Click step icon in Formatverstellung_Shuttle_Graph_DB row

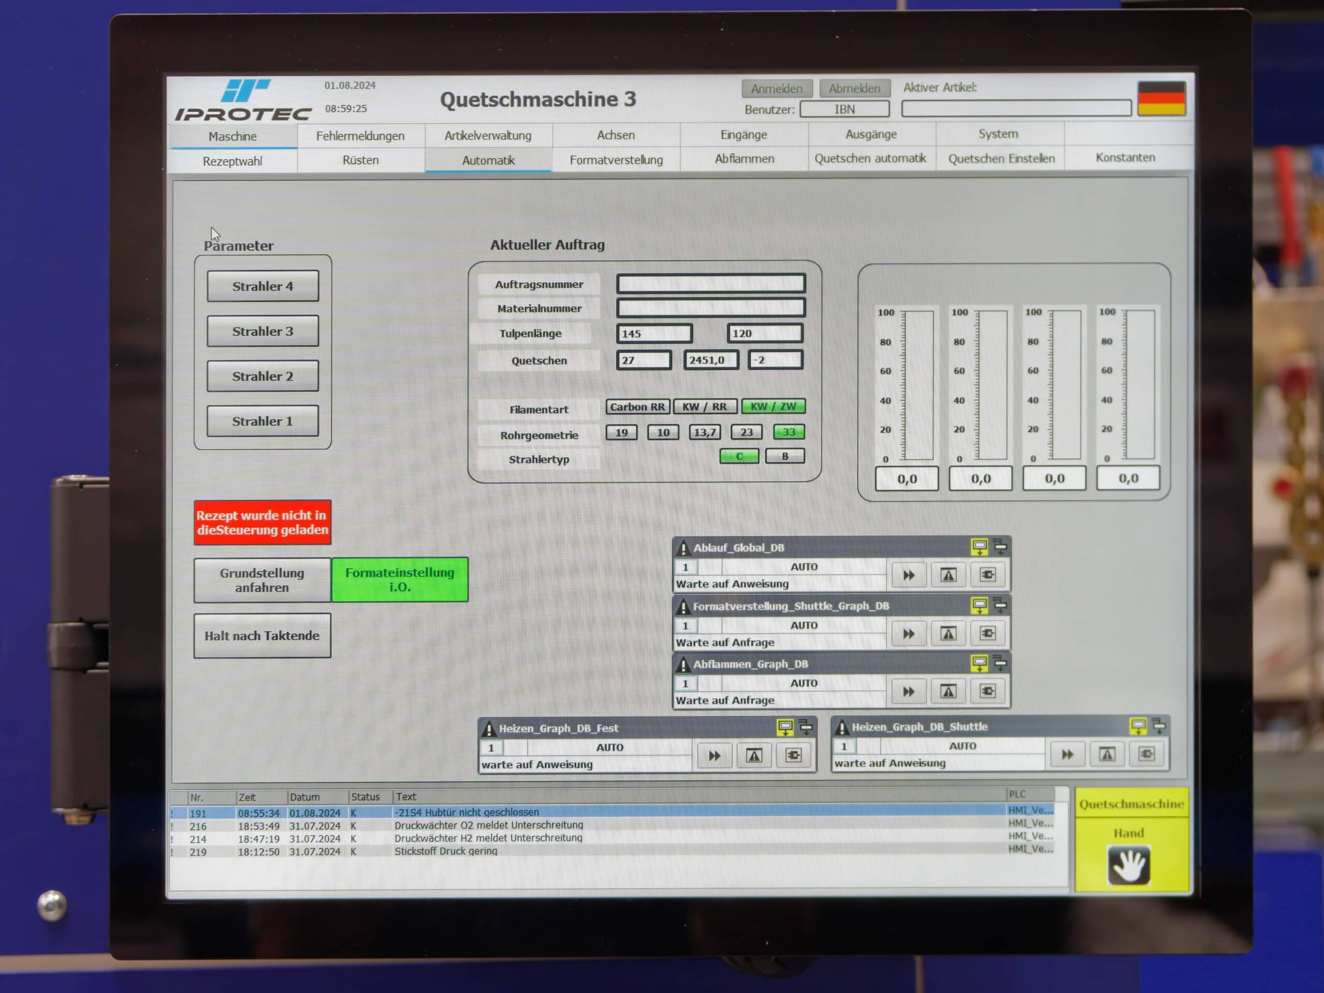point(988,633)
